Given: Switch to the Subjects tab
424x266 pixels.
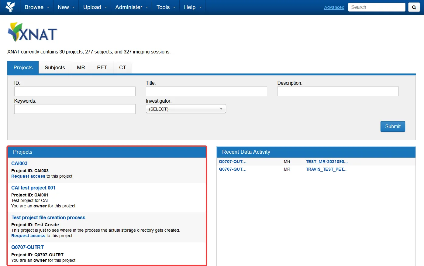Looking at the screenshot, I should (55, 67).
